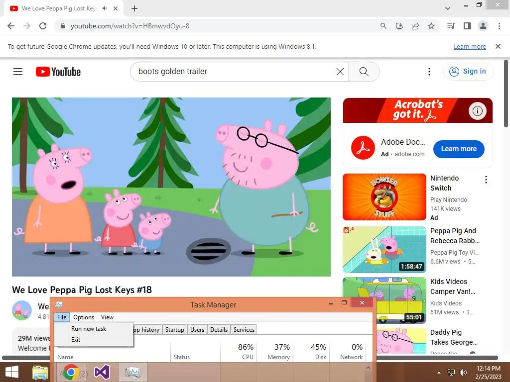Reload the YouTube page
The height and width of the screenshot is (382, 510).
(x=43, y=26)
